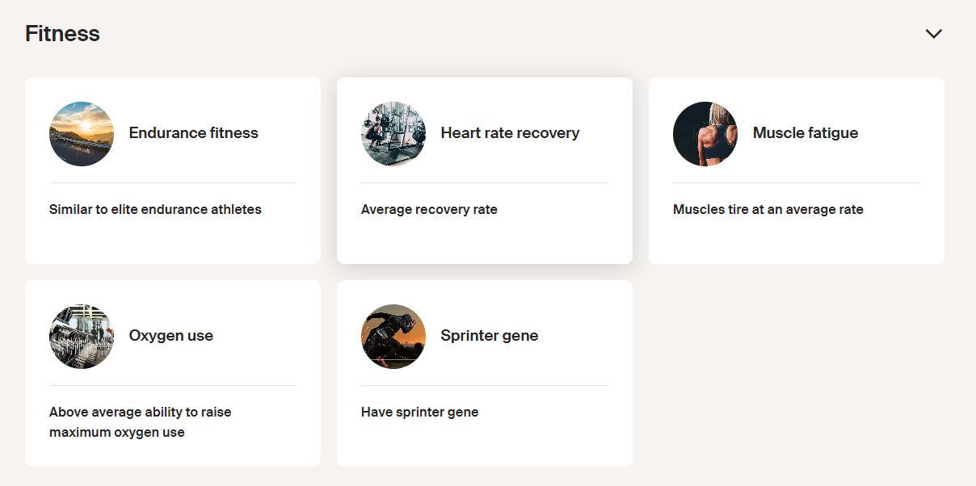Viewport: 976px width, 486px height.
Task: Select the Sprinter gene title
Action: click(490, 336)
